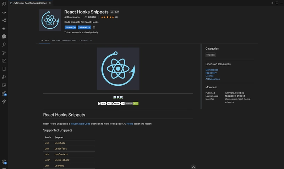Click the share arrow activity bar icon
The height and width of the screenshot is (169, 284).
coord(4,102)
